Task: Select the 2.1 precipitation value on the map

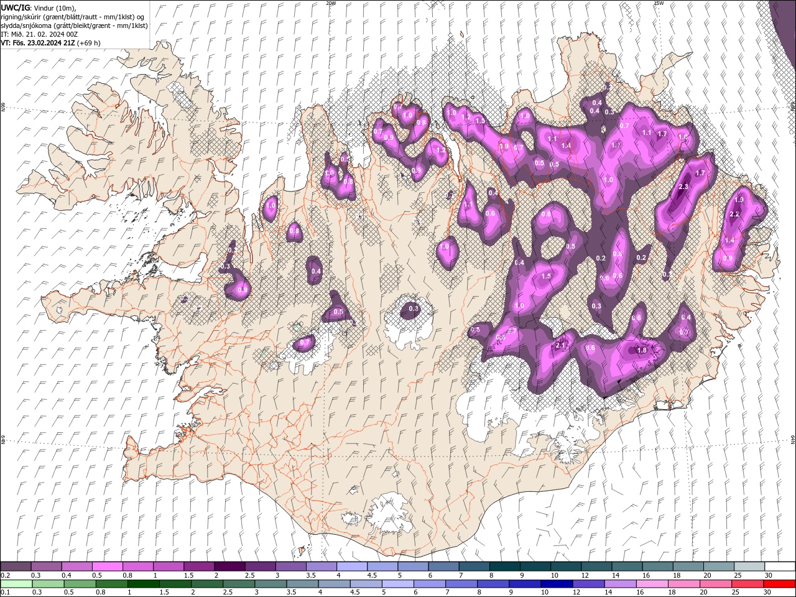Action: [560, 346]
